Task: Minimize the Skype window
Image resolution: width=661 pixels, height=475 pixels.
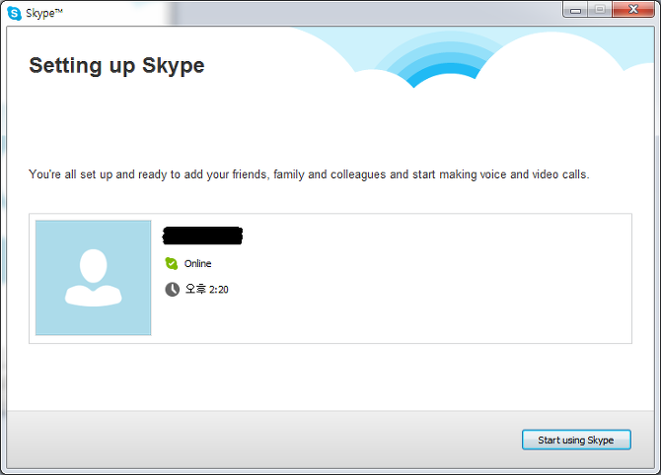Action: pyautogui.click(x=575, y=10)
